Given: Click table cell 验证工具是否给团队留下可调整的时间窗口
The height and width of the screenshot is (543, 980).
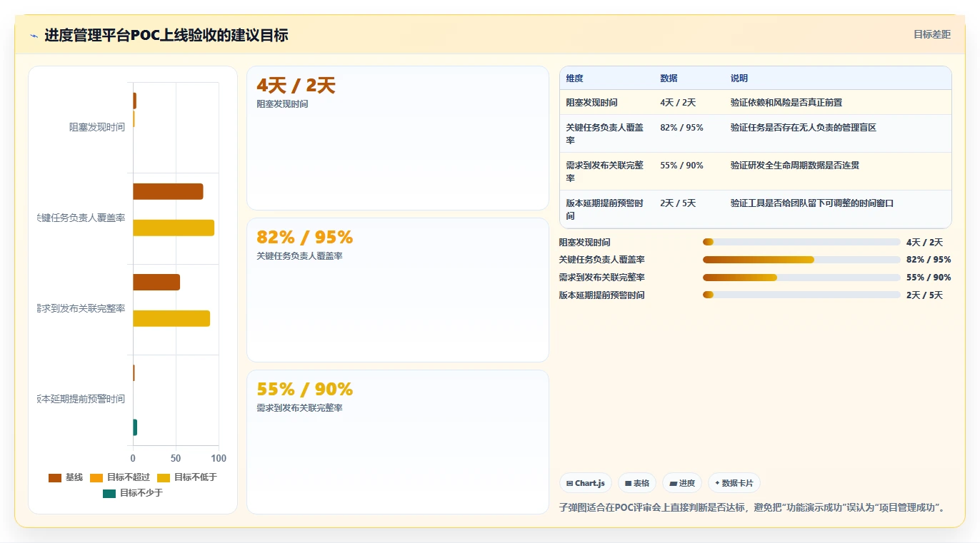Looking at the screenshot, I should point(812,203).
